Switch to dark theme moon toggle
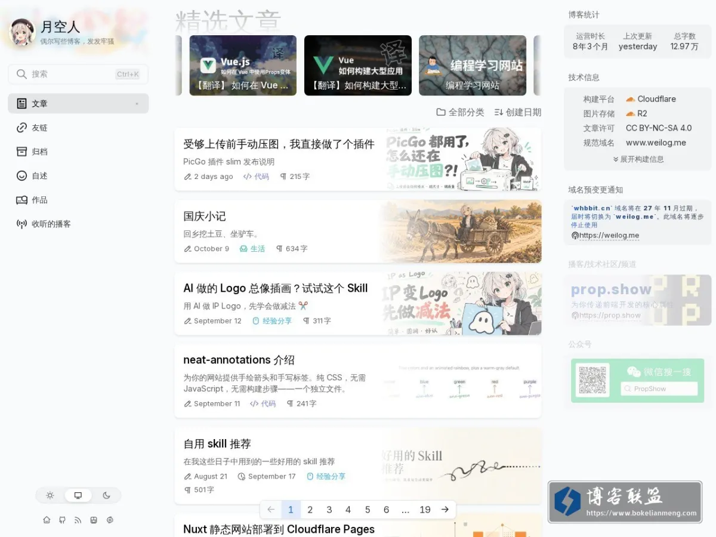This screenshot has height=537, width=716. point(106,495)
